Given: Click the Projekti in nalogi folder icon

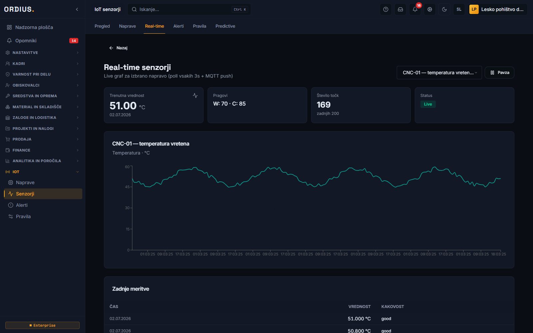Looking at the screenshot, I should coord(8,129).
